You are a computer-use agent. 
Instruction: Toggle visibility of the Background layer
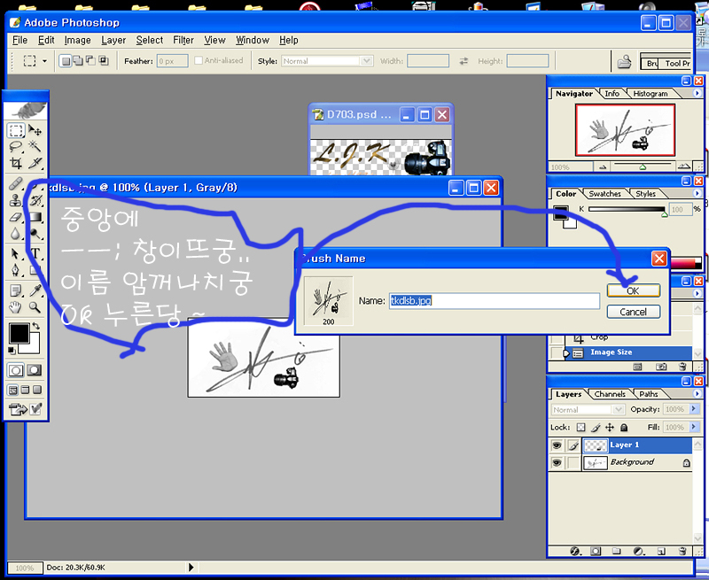[557, 462]
